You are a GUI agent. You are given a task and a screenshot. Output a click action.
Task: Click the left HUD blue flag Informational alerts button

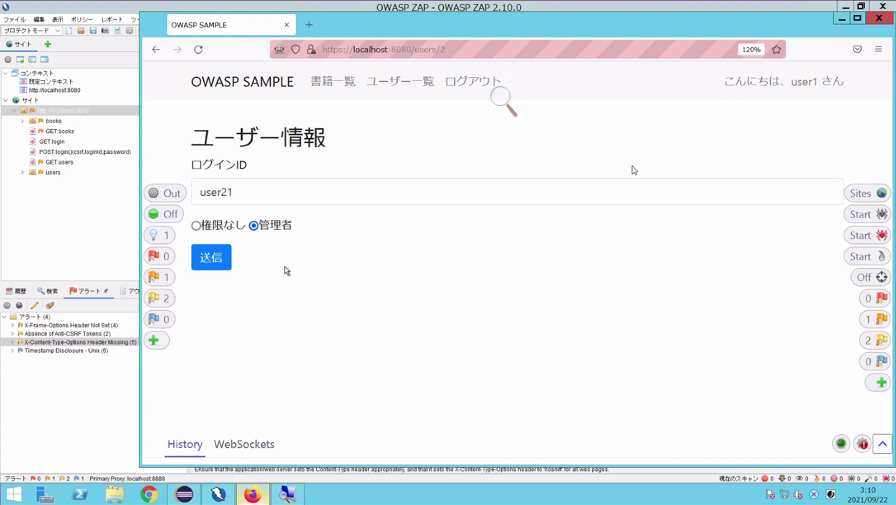(159, 319)
